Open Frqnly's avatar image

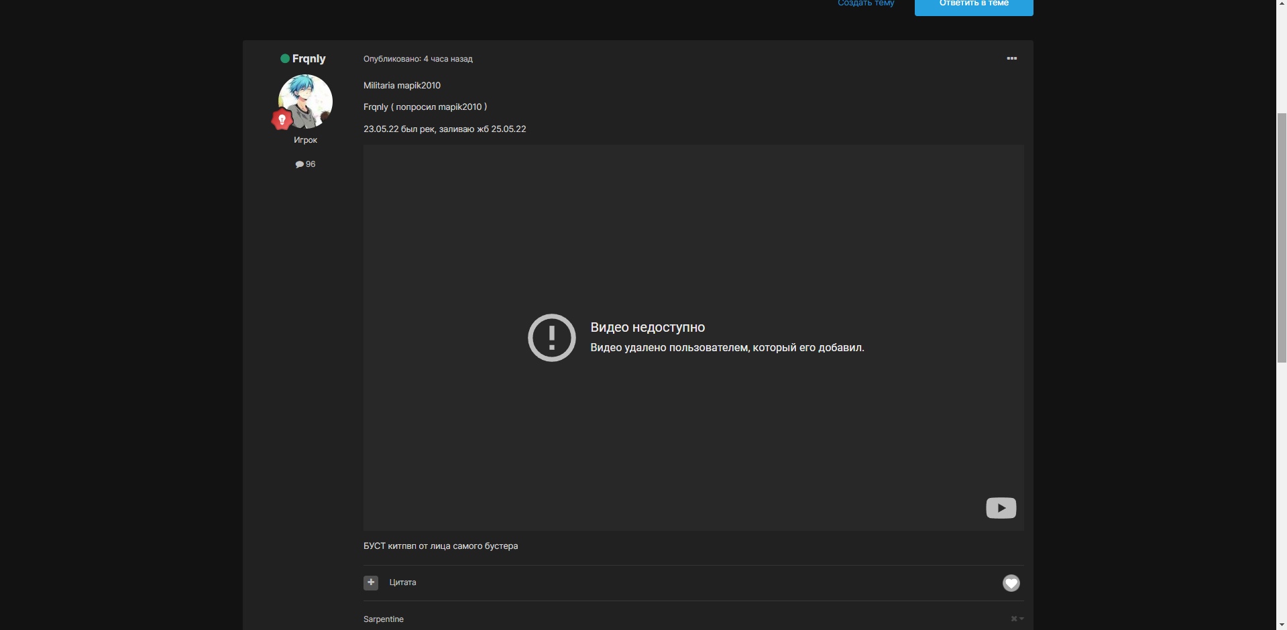point(306,101)
